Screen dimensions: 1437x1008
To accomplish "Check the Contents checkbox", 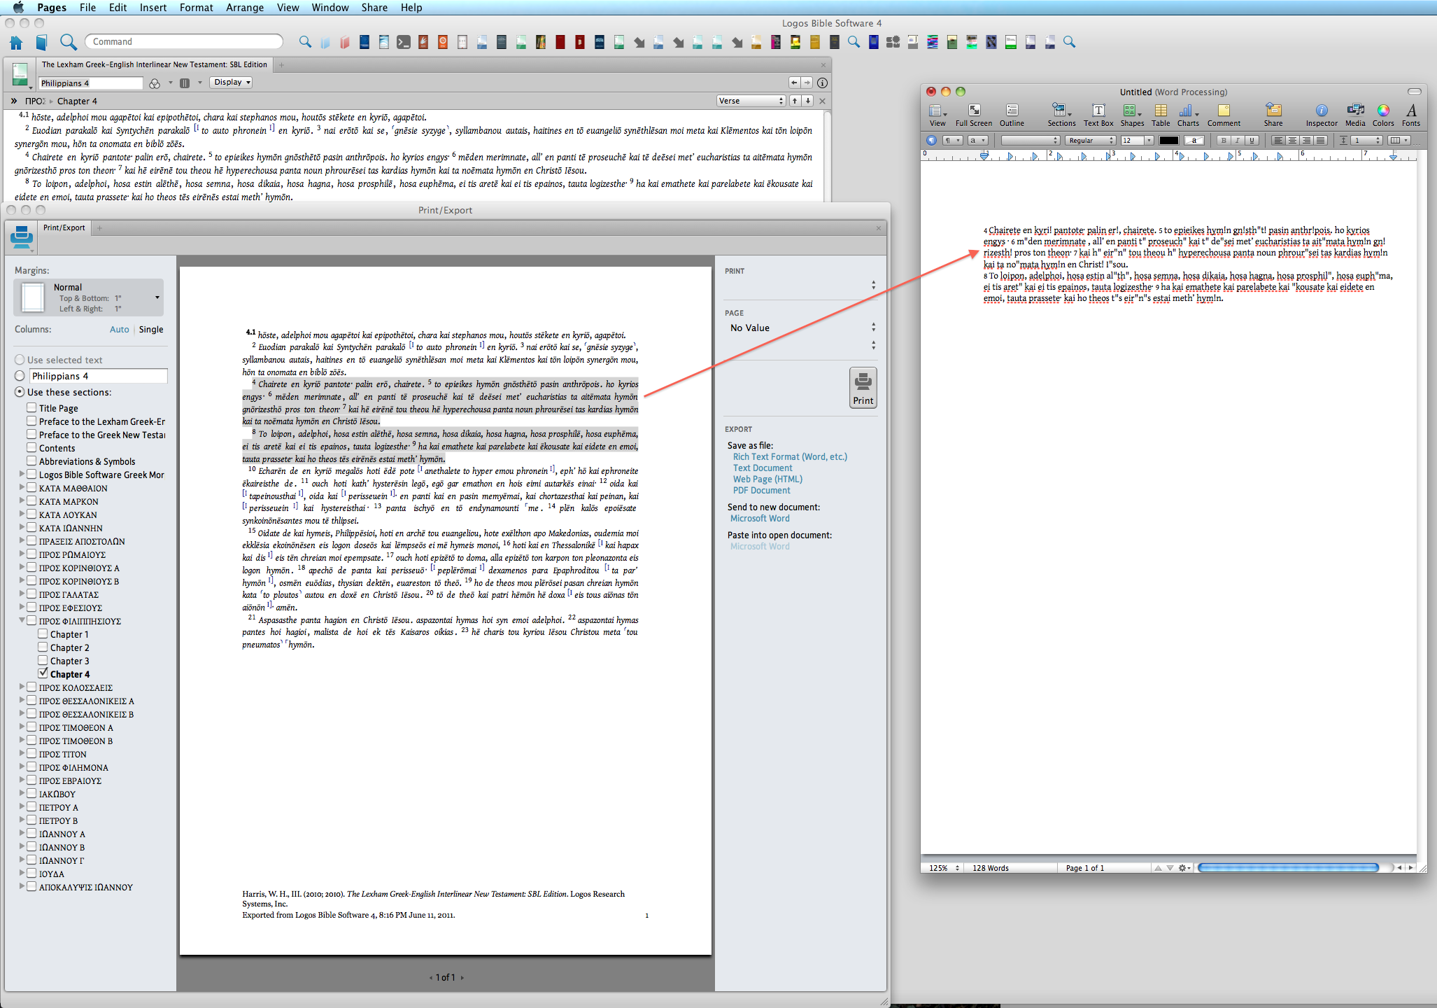I will pos(31,447).
